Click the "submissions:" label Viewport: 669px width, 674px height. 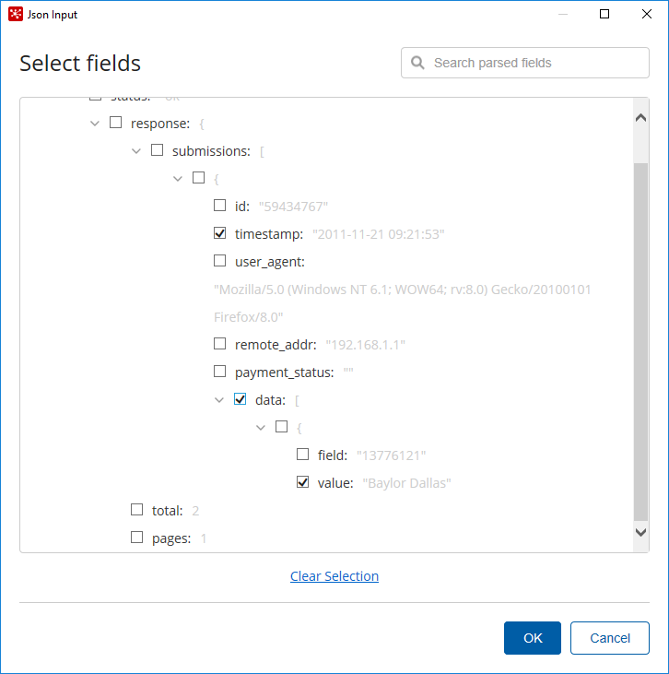211,151
